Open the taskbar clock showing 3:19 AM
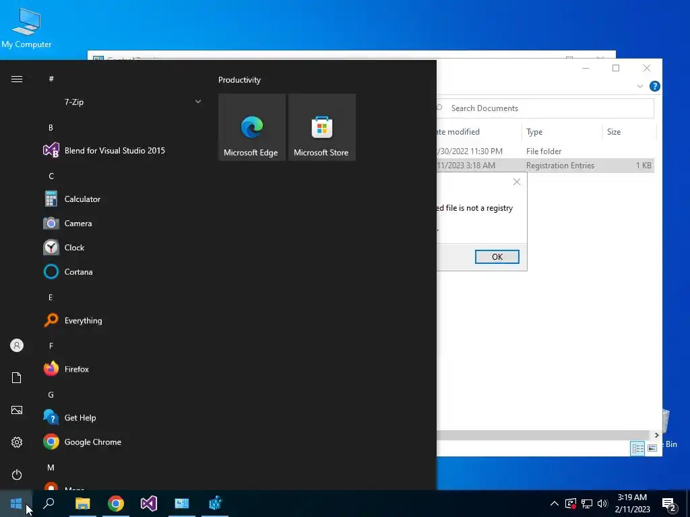Image resolution: width=690 pixels, height=517 pixels. coord(632,504)
